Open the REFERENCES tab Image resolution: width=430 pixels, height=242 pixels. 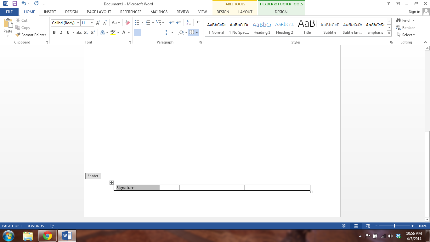click(x=131, y=12)
